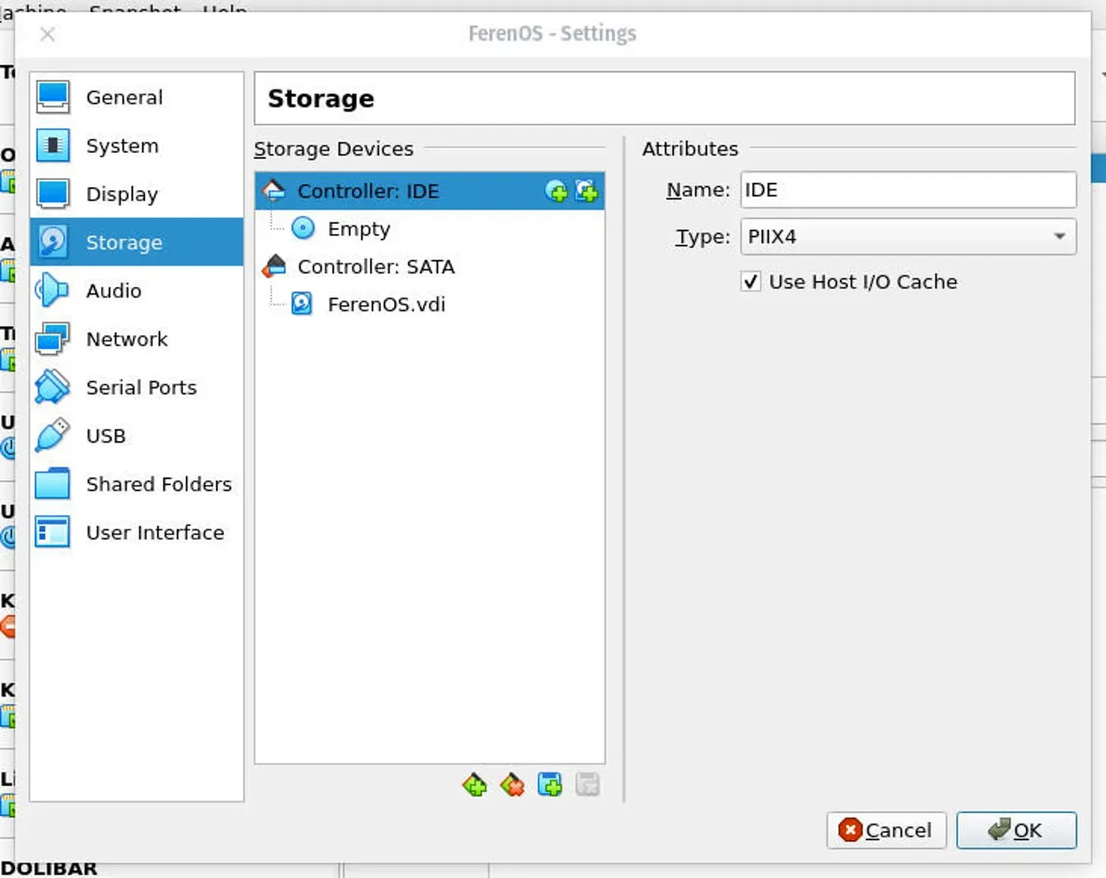Open the Audio settings section
The width and height of the screenshot is (1106, 878).
[x=137, y=290]
